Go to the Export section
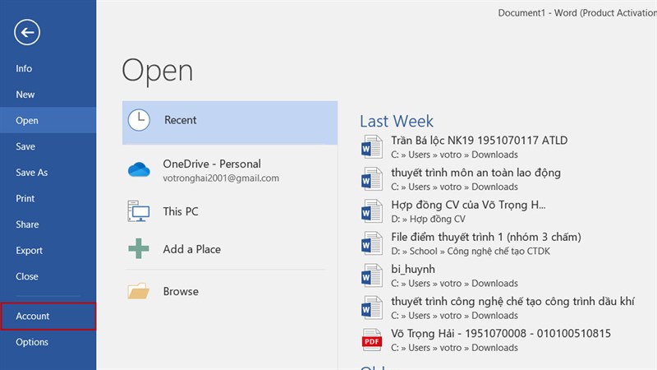The height and width of the screenshot is (370, 657). pos(30,251)
